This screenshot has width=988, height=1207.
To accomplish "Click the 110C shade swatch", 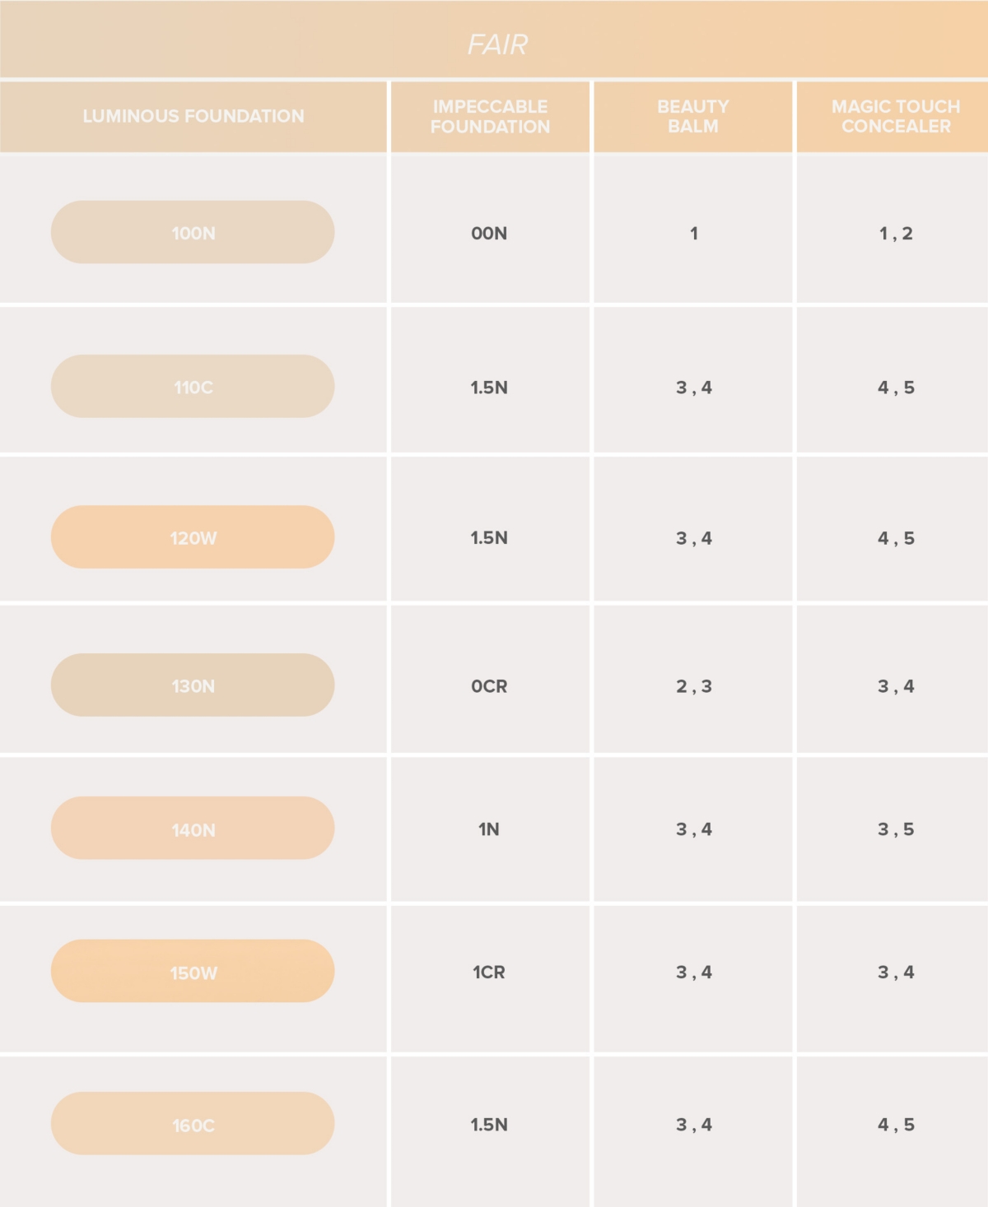I will [x=193, y=387].
